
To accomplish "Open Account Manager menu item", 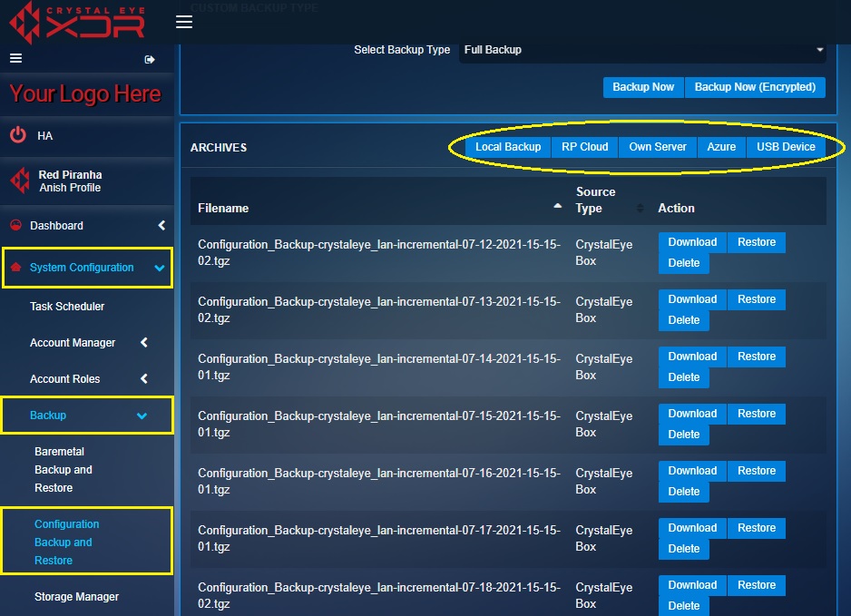I will click(x=73, y=342).
